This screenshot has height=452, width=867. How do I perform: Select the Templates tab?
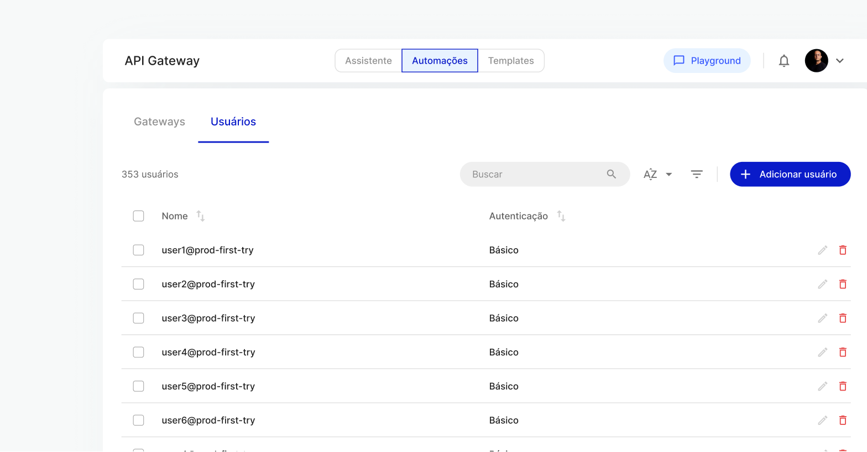coord(510,61)
